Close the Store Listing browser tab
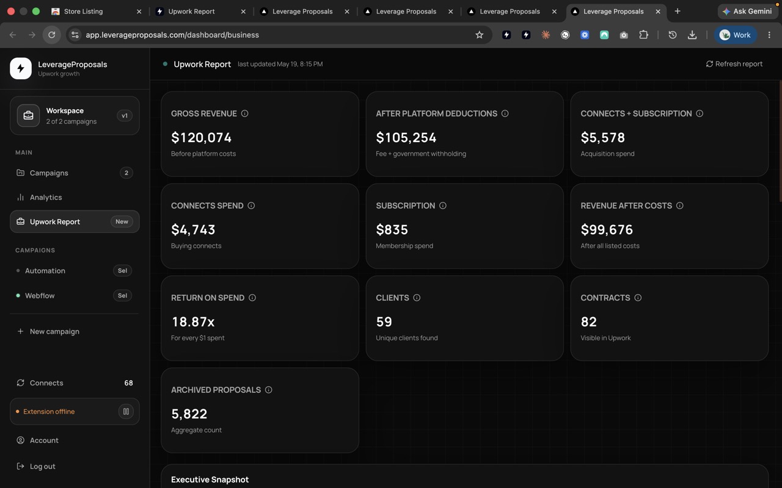The height and width of the screenshot is (488, 782). tap(139, 11)
